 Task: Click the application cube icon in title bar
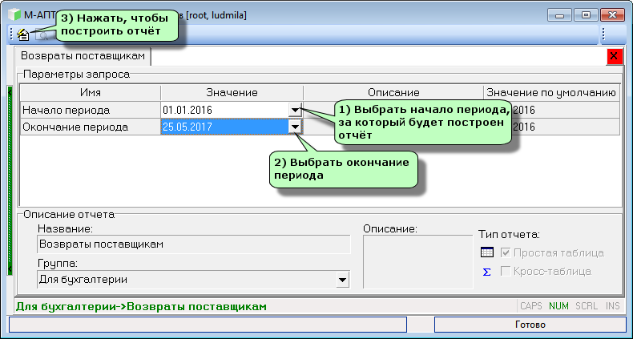(x=14, y=16)
